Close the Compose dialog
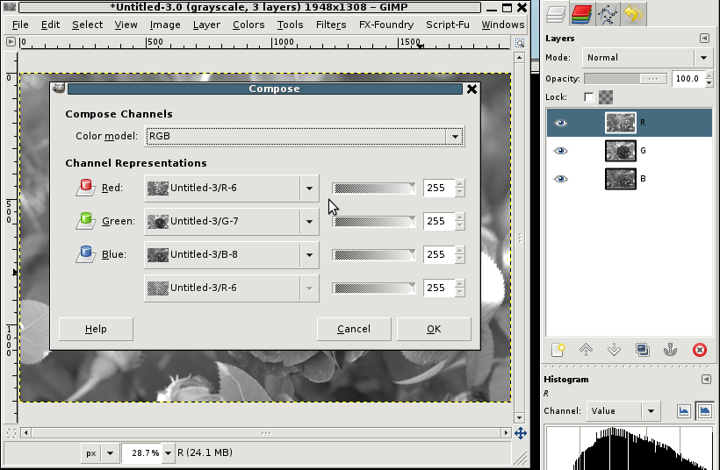This screenshot has height=470, width=720. [x=472, y=89]
